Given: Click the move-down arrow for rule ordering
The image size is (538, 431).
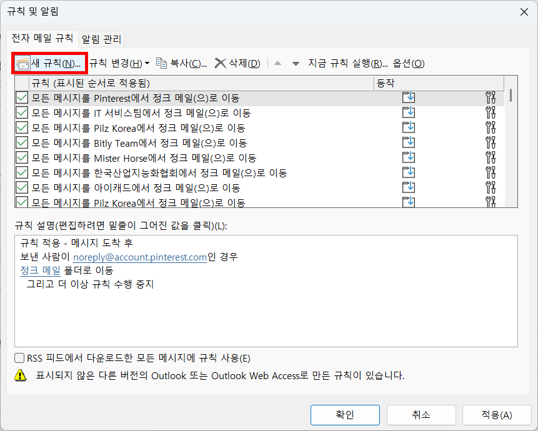Looking at the screenshot, I should [x=294, y=63].
